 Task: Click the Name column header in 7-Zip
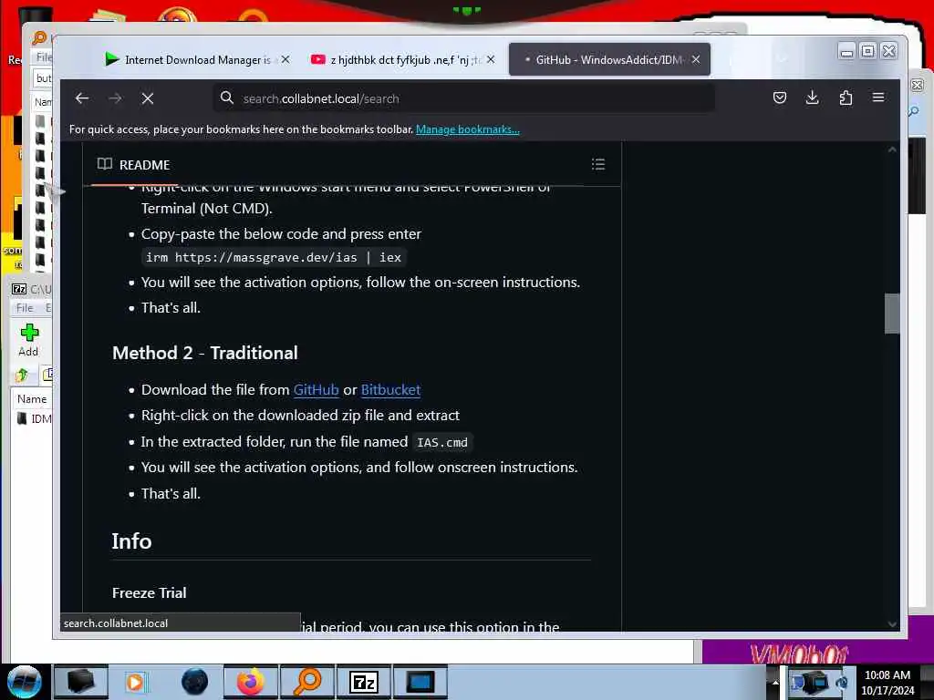click(32, 399)
